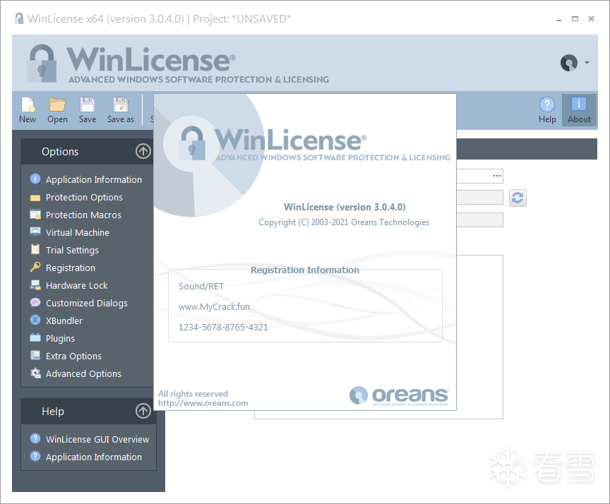Open the Plugins section
610x504 pixels.
click(x=60, y=338)
